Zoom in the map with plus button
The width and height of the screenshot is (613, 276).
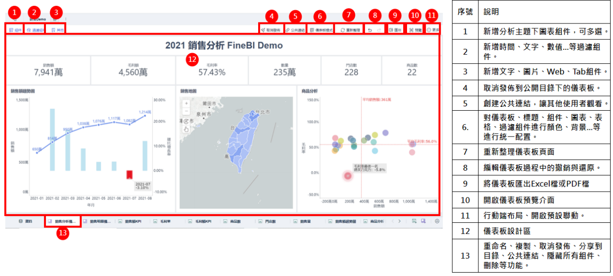coord(187,103)
